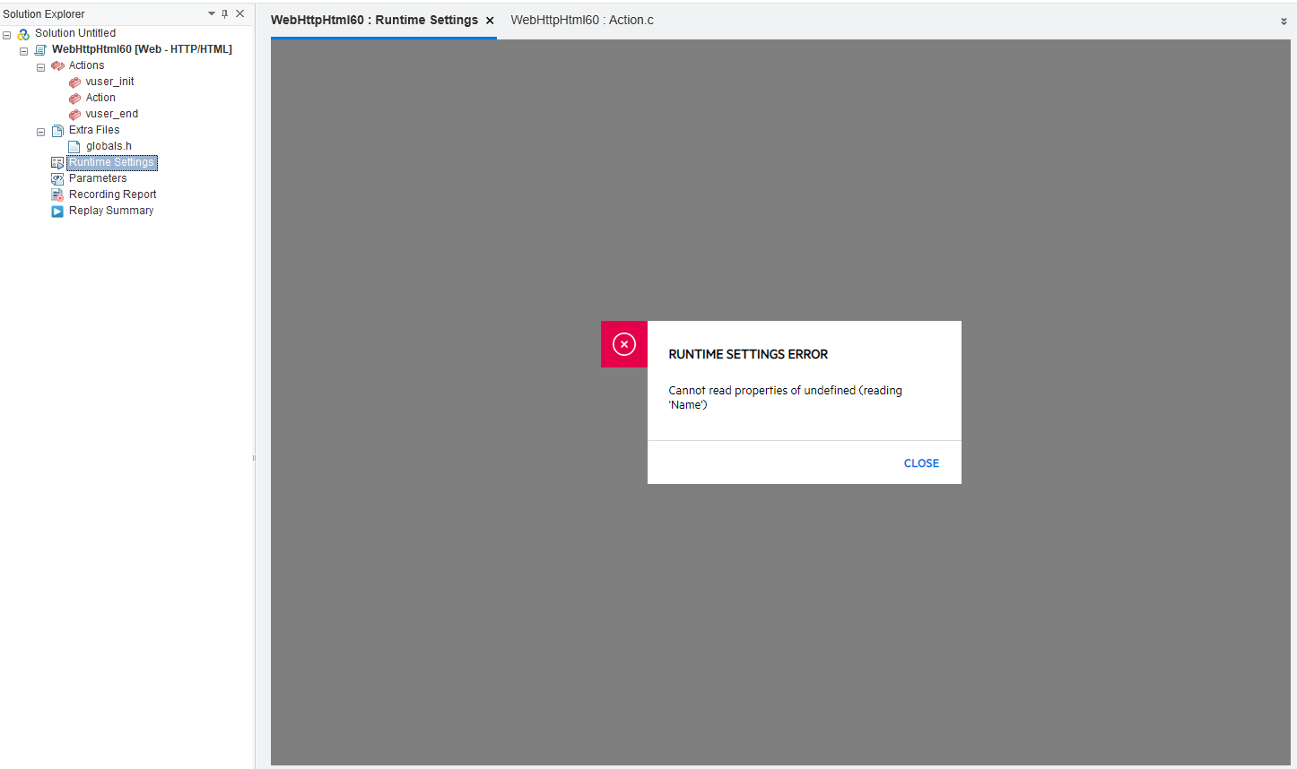Collapse the Solution Untitled node
The width and height of the screenshot is (1297, 769).
pos(6,33)
